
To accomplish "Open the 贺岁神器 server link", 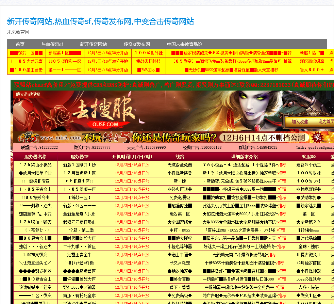I will (35, 271).
